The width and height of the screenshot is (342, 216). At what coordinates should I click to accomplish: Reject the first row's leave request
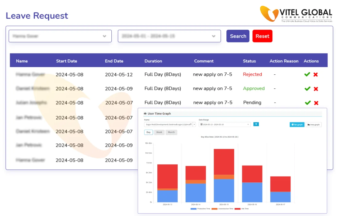tap(316, 74)
